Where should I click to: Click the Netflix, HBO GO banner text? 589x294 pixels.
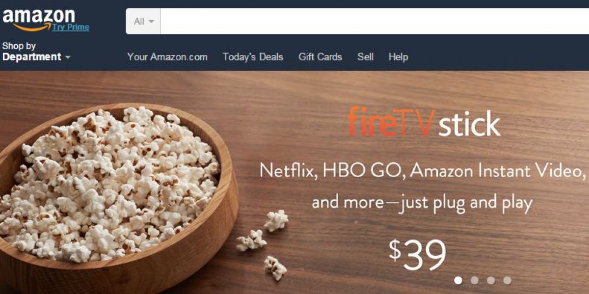[423, 171]
